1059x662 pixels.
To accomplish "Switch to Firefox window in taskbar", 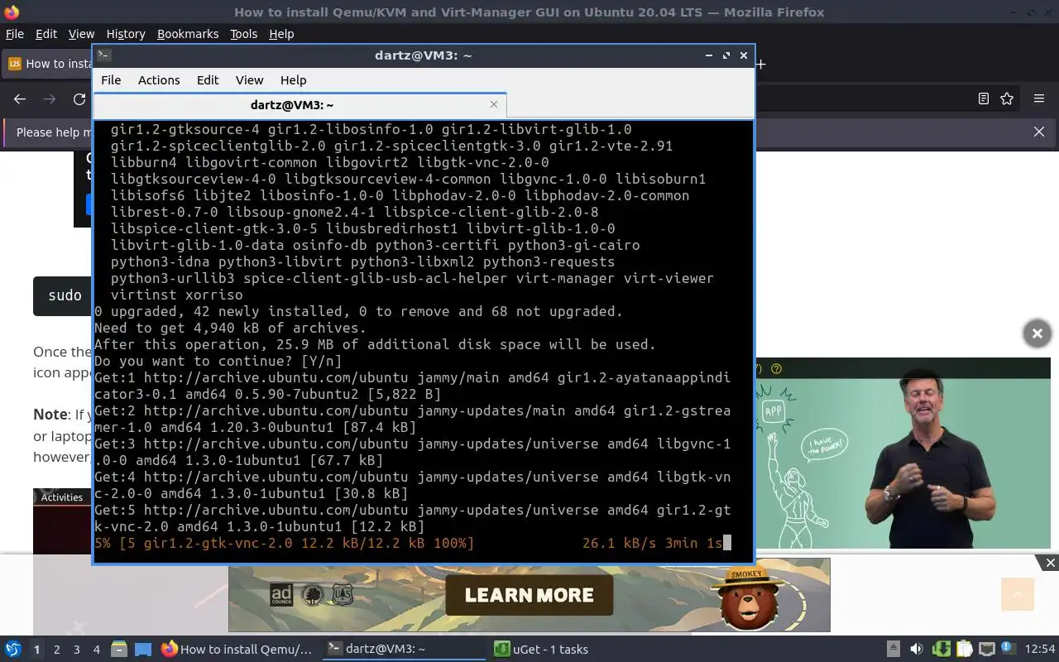I will coord(237,650).
